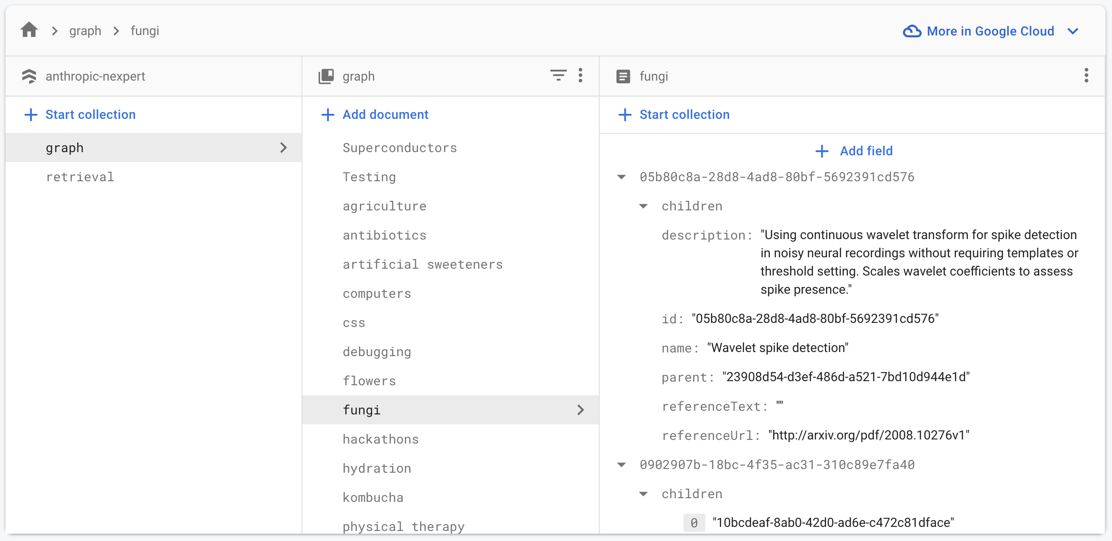The height and width of the screenshot is (541, 1112).
Task: Click the referenceUrl arxiv value
Action: pyautogui.click(x=868, y=435)
